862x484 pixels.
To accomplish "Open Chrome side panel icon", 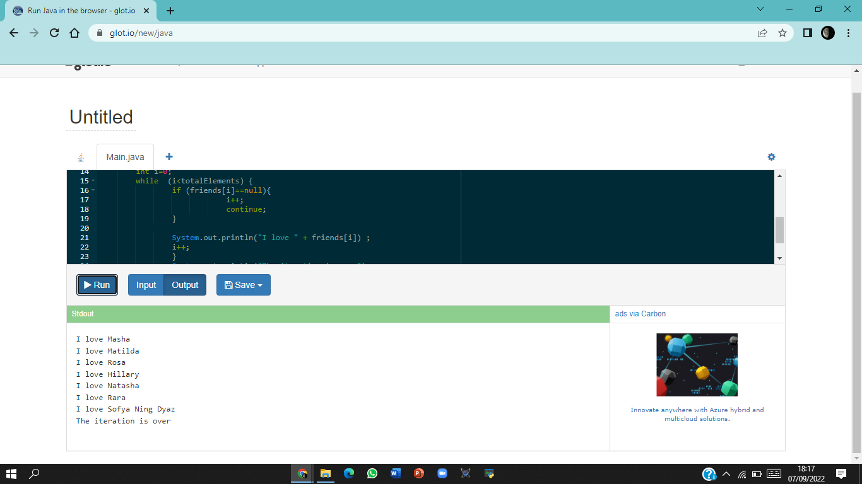I will point(807,33).
